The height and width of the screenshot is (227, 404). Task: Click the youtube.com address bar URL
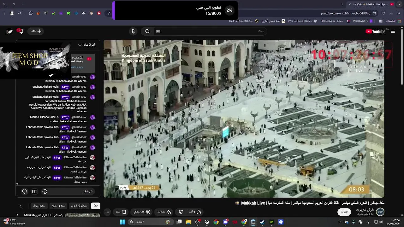(x=345, y=13)
